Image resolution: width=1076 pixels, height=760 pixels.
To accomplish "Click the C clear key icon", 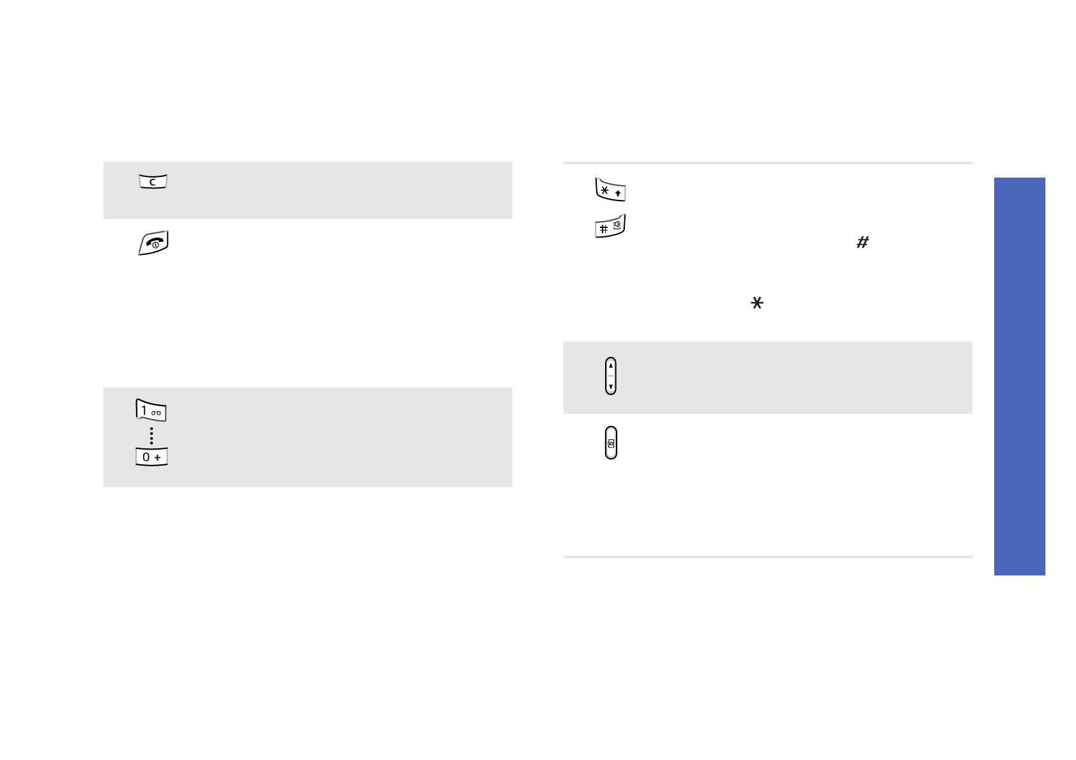I will [x=153, y=182].
